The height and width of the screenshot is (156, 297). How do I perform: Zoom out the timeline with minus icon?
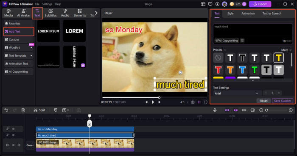pyautogui.click(x=261, y=110)
